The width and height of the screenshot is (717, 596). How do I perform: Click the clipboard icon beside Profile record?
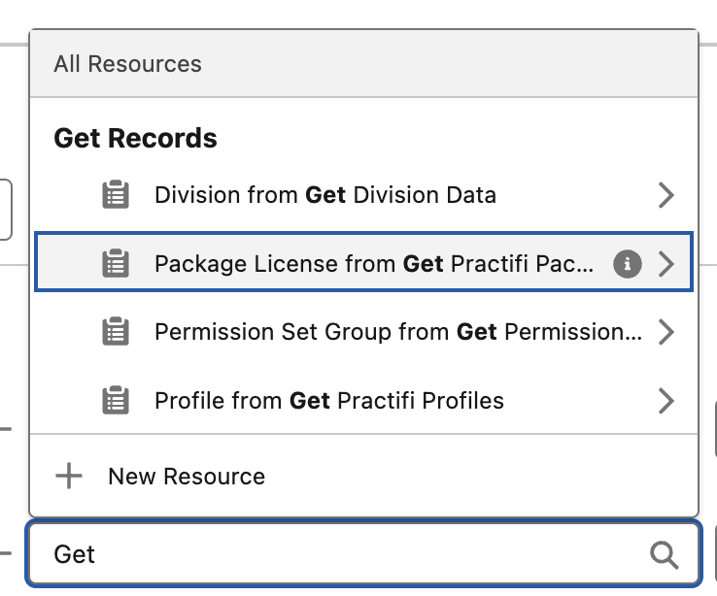tap(116, 400)
